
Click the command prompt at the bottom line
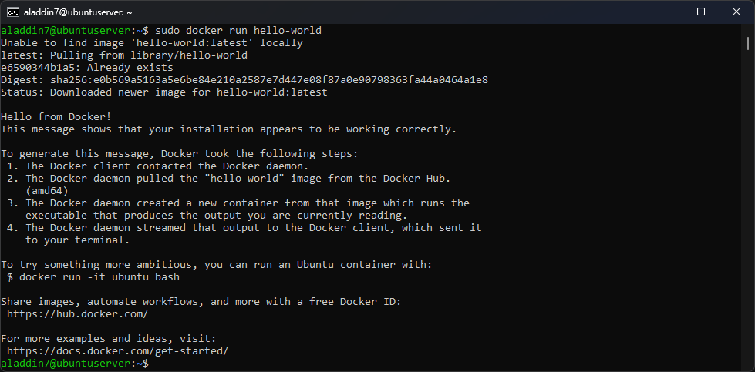coord(75,364)
